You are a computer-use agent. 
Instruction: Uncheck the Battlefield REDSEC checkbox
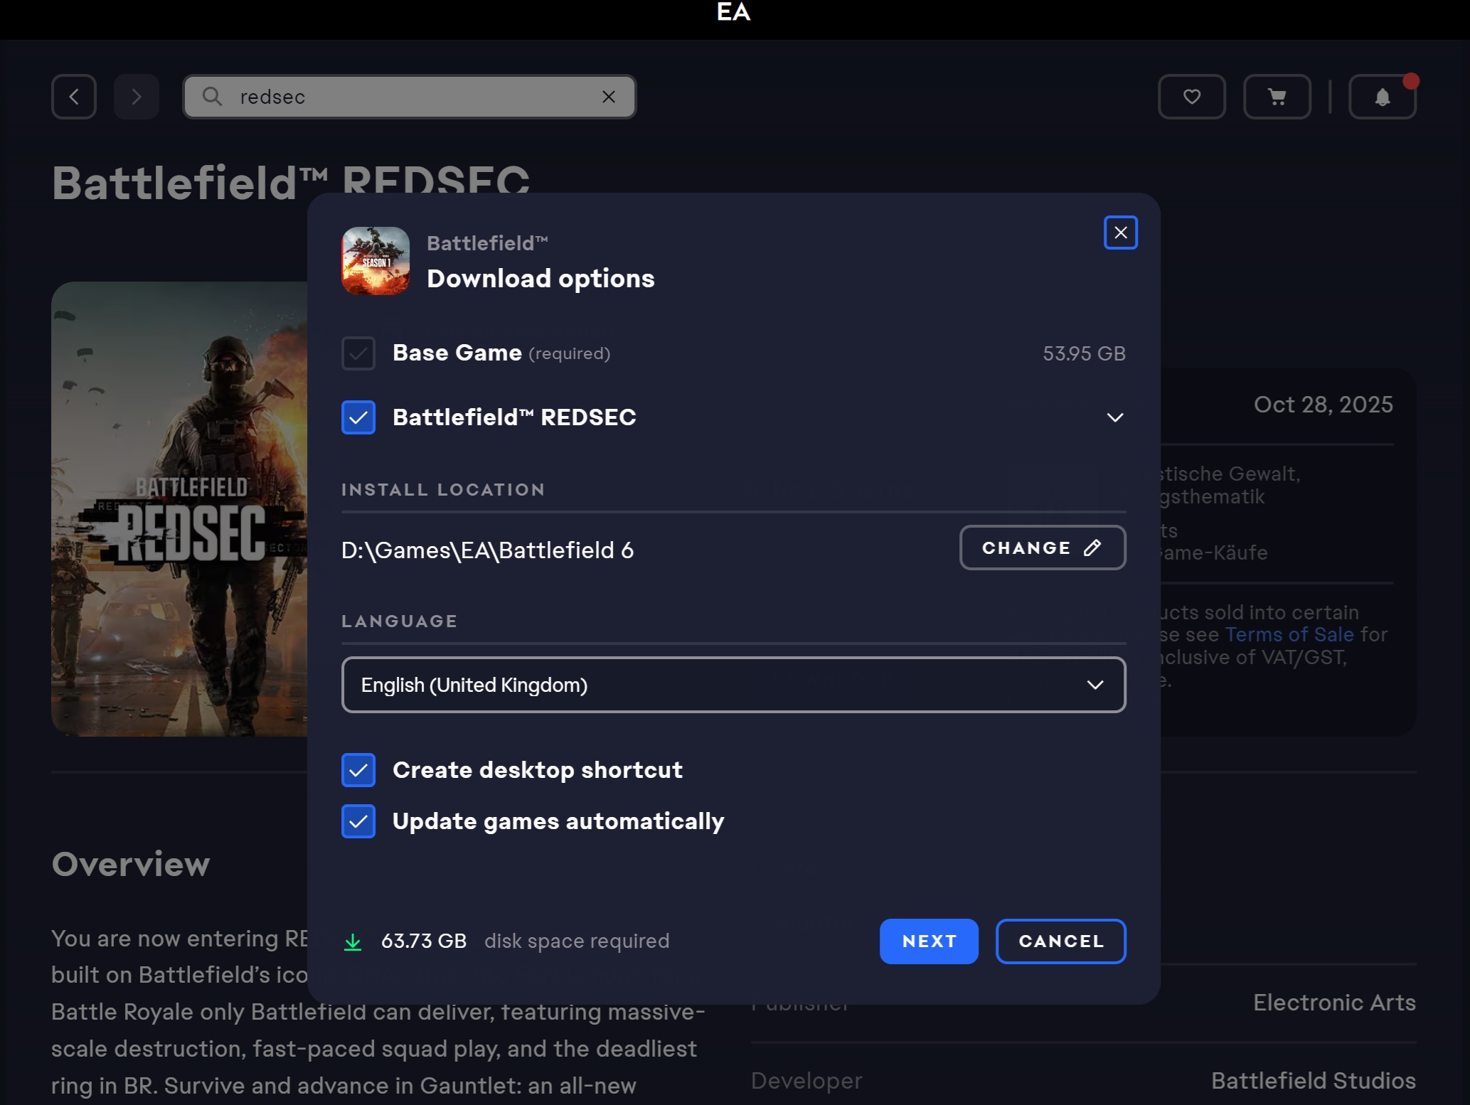[x=358, y=417]
